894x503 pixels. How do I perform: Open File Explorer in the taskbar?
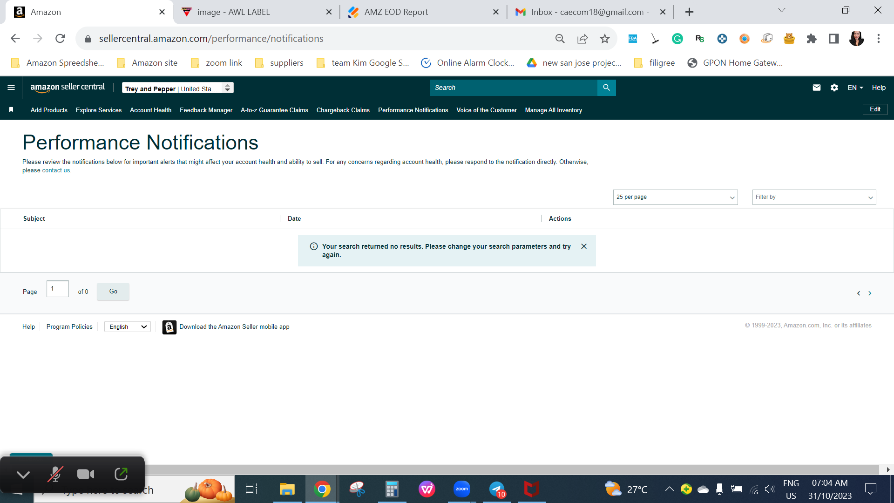287,489
